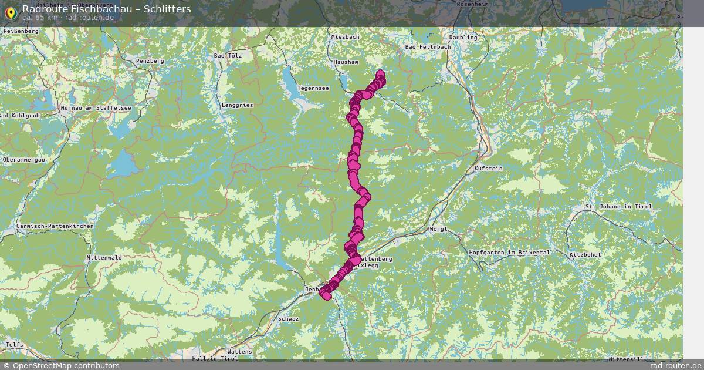
Task: Click the route end marker near Jenbach
Action: (325, 294)
